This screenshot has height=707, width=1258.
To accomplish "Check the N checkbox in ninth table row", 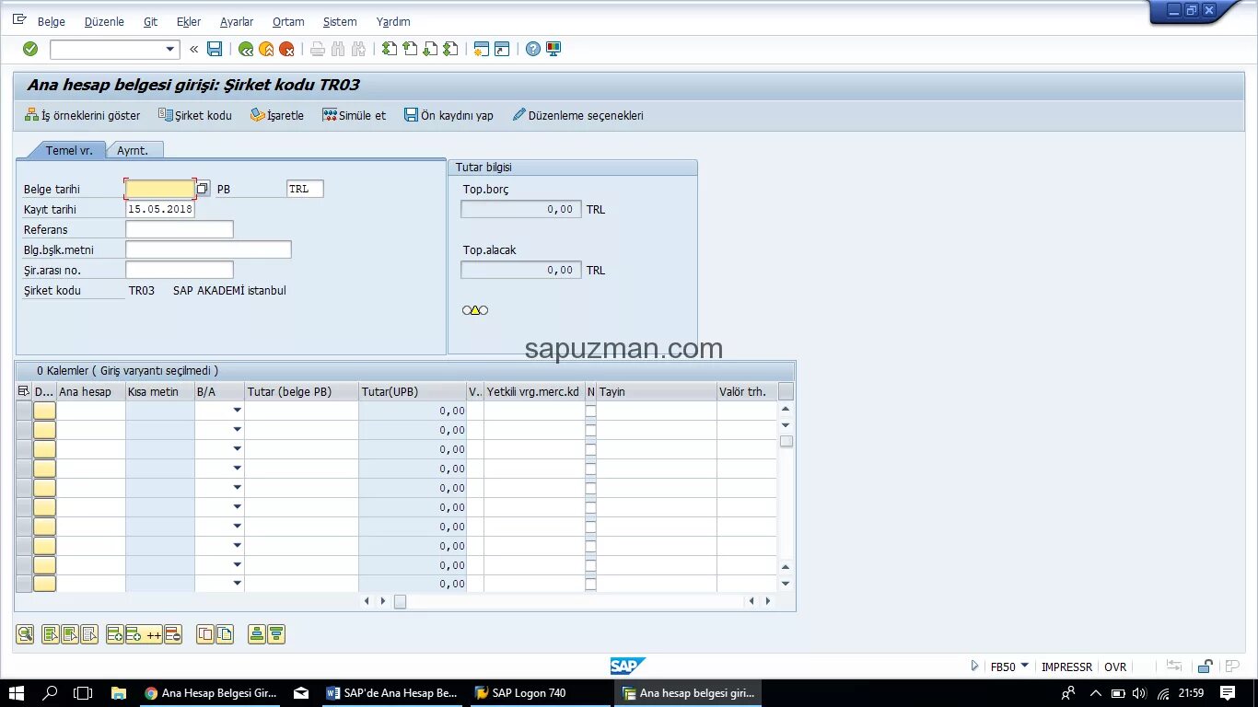I will (x=590, y=565).
